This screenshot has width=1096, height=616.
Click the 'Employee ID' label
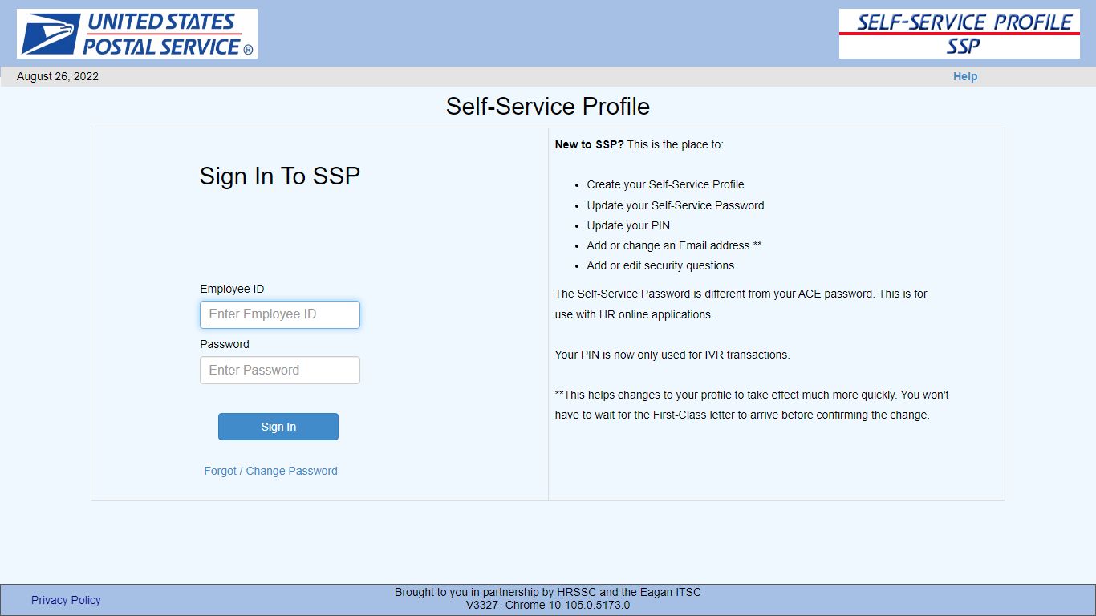tap(232, 289)
